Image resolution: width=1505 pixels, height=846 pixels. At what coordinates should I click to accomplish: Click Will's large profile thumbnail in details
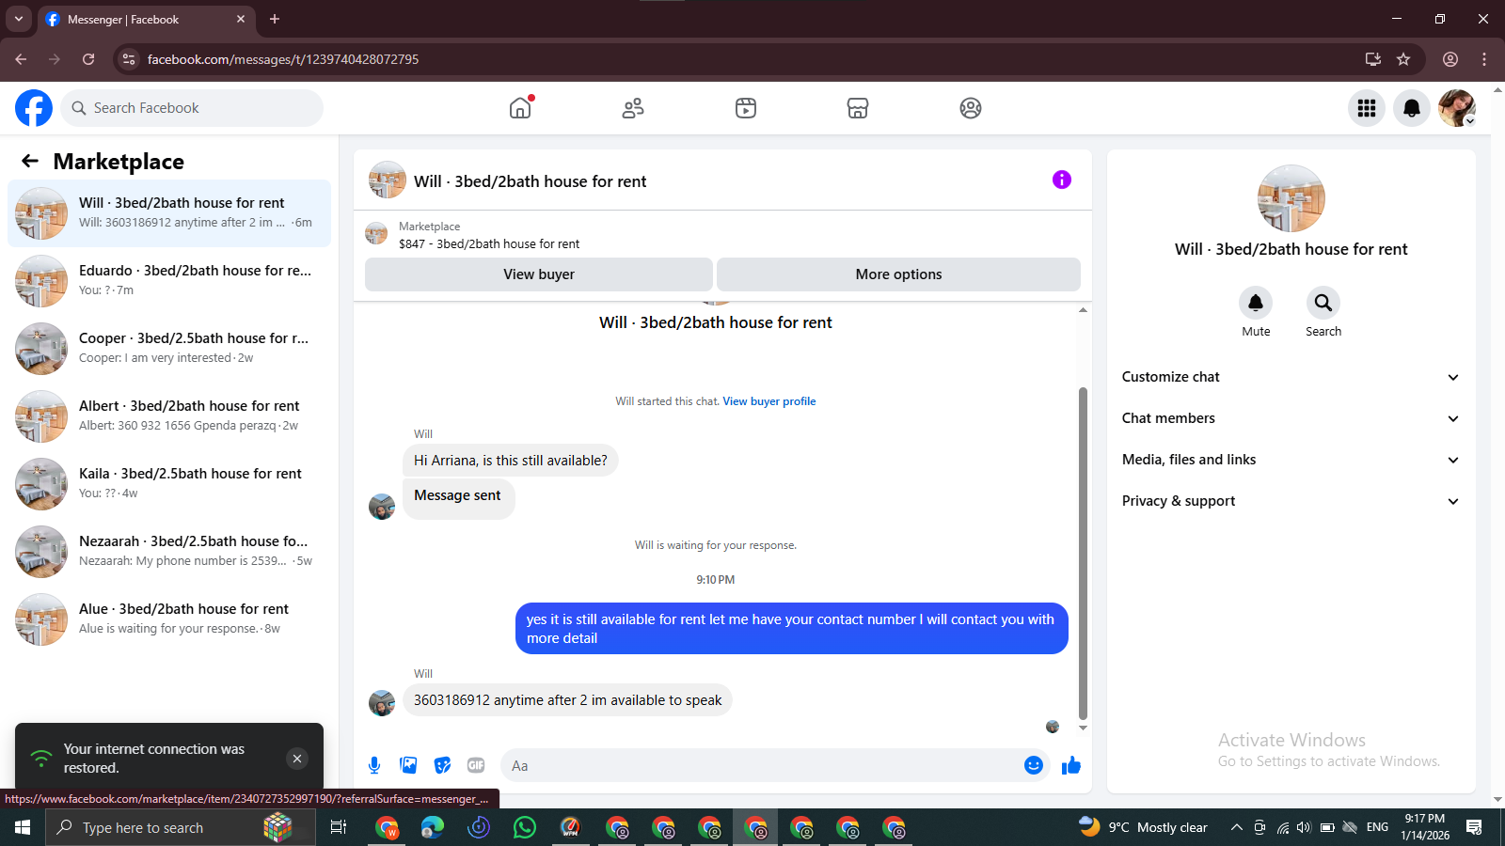1291,198
